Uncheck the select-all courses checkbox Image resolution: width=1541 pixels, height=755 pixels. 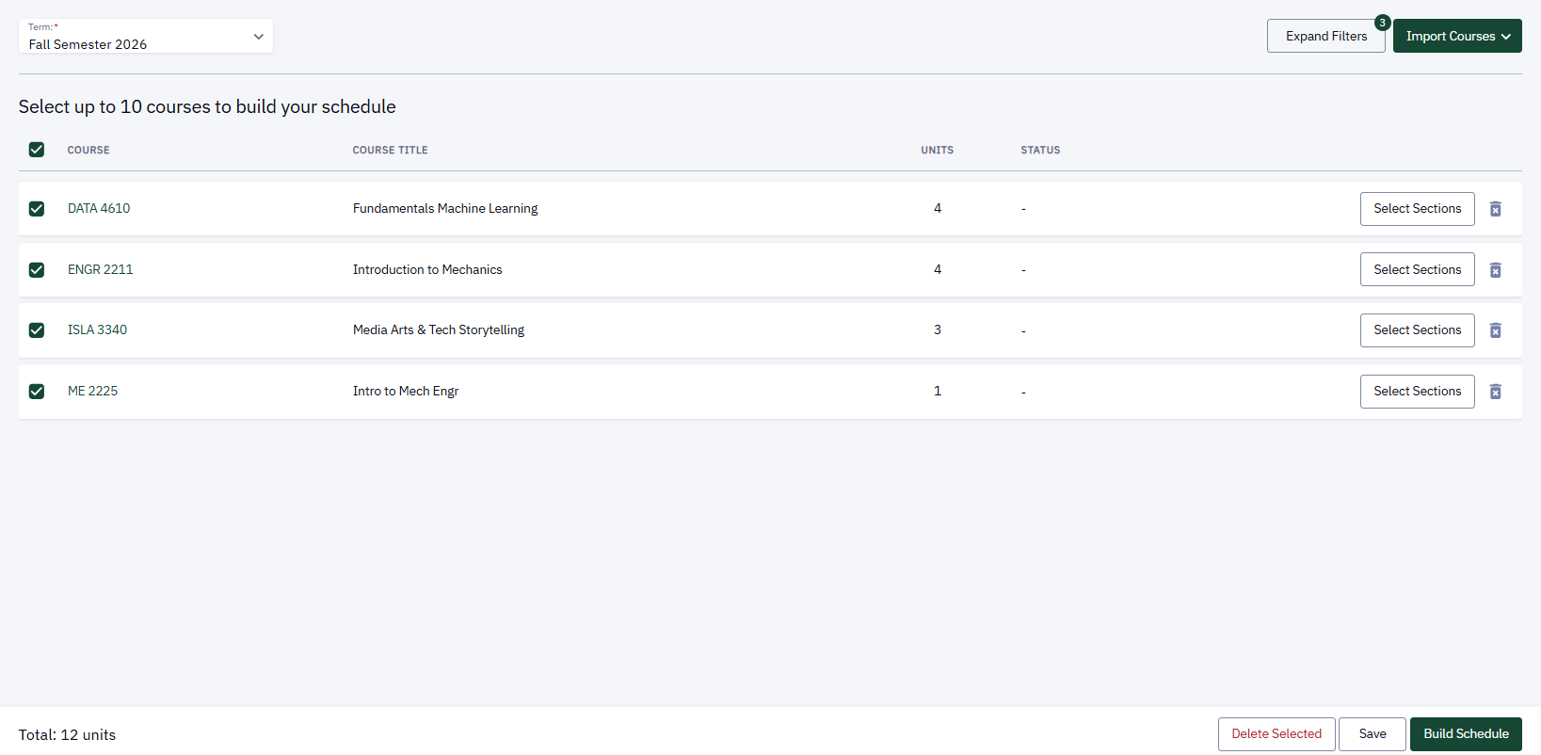(x=37, y=150)
